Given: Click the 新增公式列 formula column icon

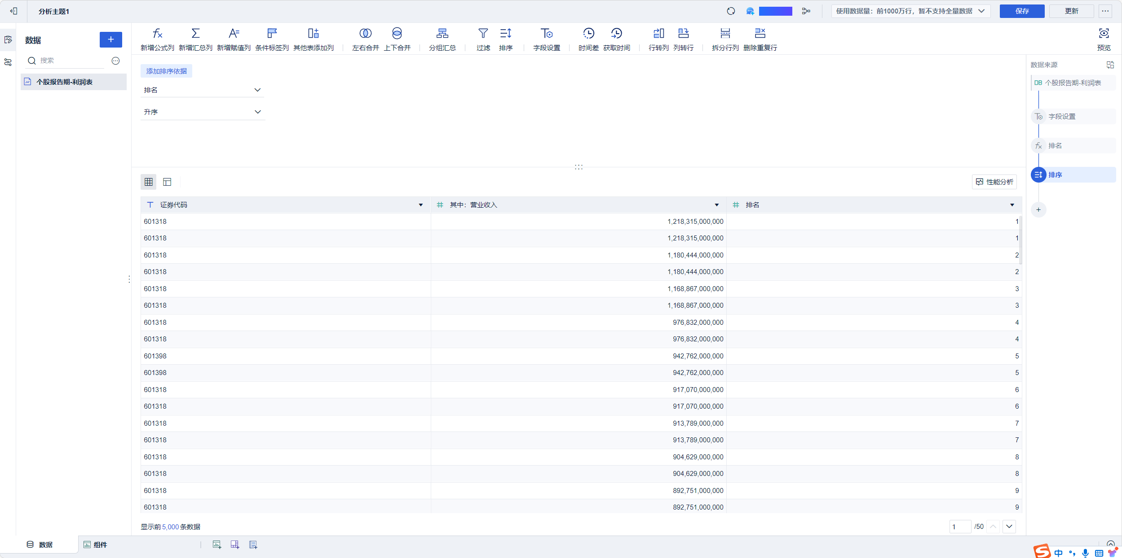Looking at the screenshot, I should pos(157,34).
